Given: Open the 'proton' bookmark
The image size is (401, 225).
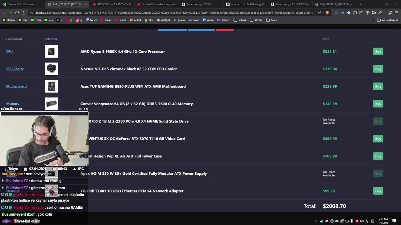Looking at the screenshot, I should pos(223,20).
